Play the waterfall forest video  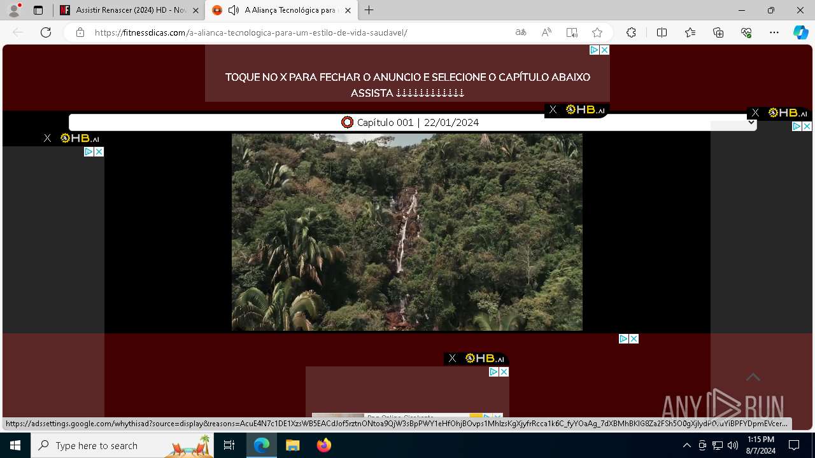(407, 232)
